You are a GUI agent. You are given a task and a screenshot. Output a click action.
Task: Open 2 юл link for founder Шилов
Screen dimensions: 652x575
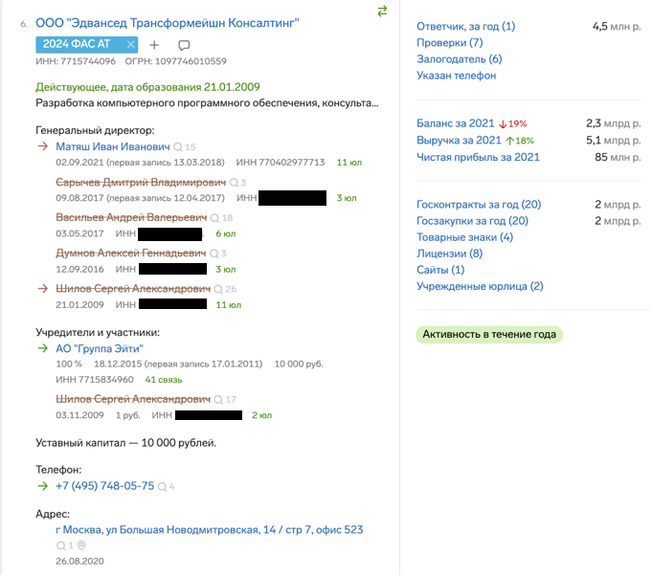coord(262,415)
